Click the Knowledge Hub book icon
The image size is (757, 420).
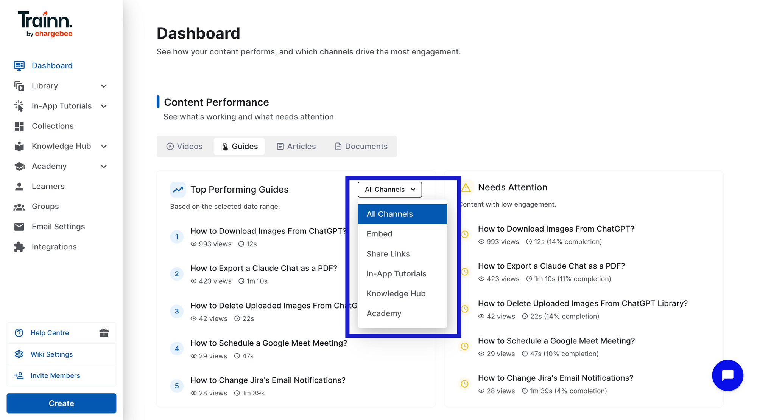pyautogui.click(x=19, y=146)
